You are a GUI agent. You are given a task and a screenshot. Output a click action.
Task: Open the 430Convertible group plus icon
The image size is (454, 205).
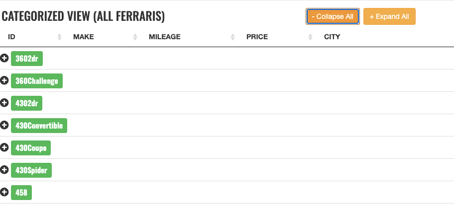[4, 125]
